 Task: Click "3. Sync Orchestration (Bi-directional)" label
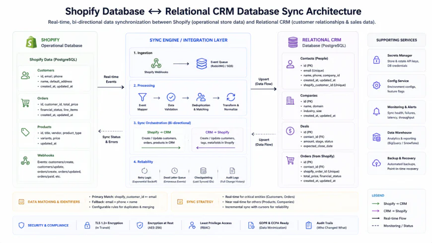click(x=162, y=123)
